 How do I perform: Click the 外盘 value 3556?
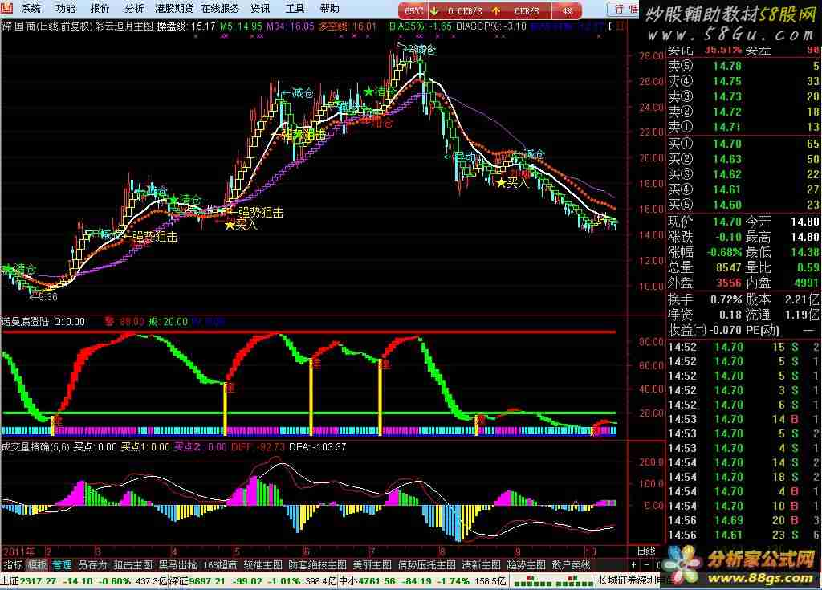(729, 283)
